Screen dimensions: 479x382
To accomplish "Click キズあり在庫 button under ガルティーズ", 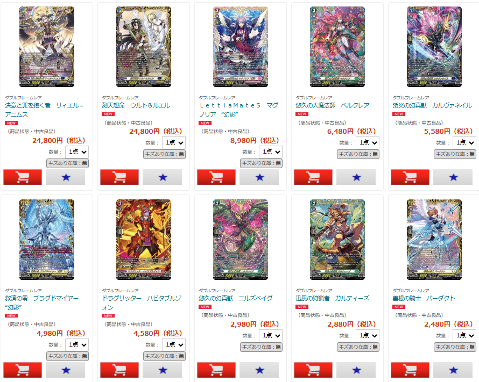I will pyautogui.click(x=358, y=347).
